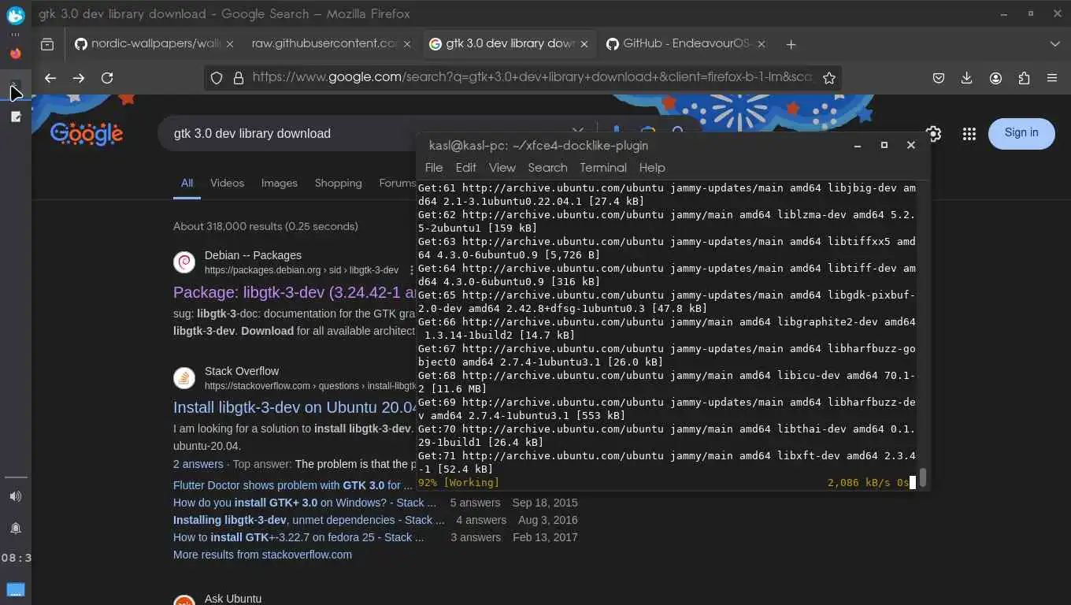This screenshot has width=1071, height=605.
Task: Close the Google search tab
Action: [584, 44]
